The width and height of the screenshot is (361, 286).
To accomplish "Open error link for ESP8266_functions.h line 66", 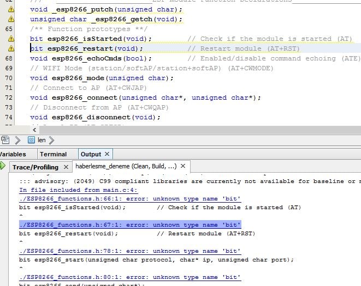I will [x=129, y=199].
